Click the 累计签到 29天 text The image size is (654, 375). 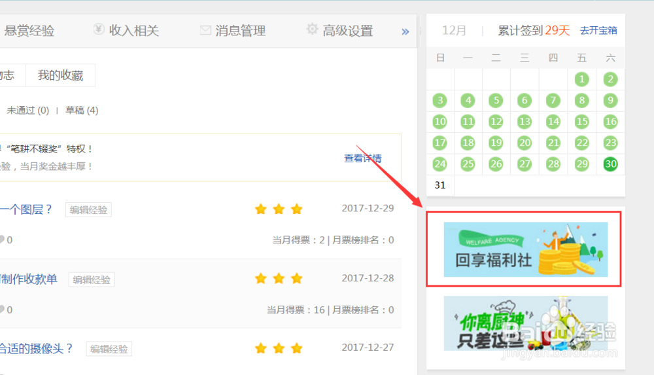[x=534, y=31]
